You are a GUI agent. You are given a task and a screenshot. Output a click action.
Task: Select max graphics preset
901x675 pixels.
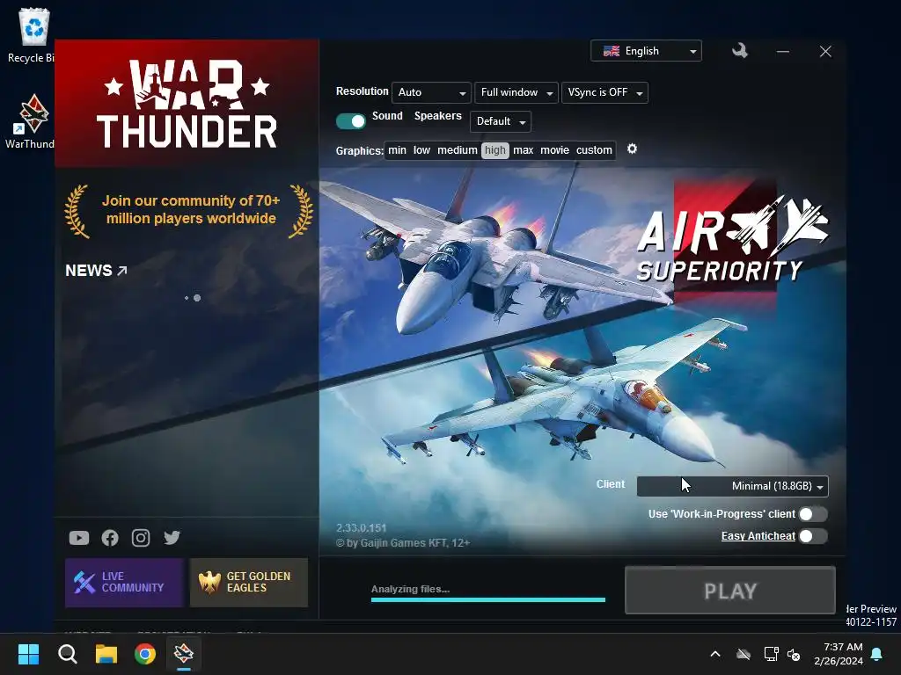click(523, 150)
